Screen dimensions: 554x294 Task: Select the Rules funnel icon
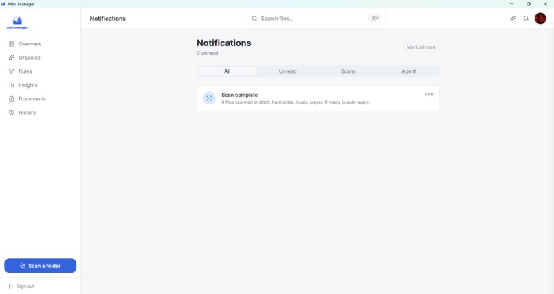click(12, 71)
